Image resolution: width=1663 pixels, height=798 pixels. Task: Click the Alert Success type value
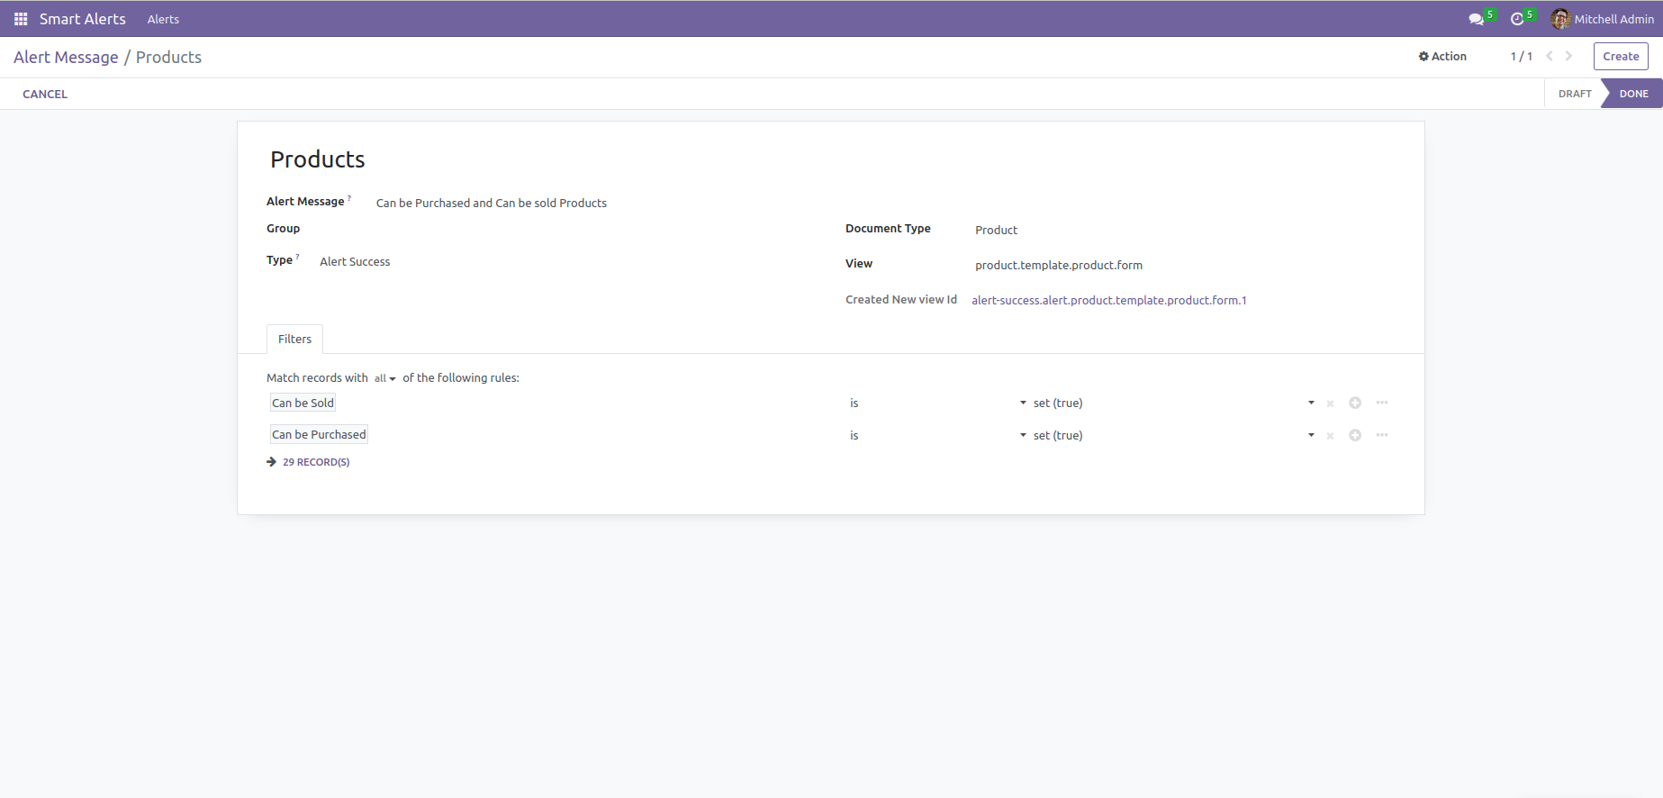click(x=355, y=262)
